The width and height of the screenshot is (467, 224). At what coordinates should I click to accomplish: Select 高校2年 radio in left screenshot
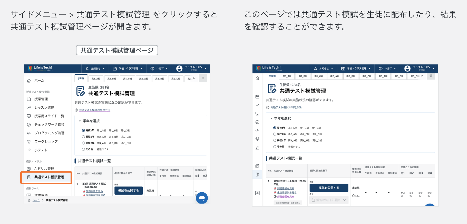(x=83, y=137)
